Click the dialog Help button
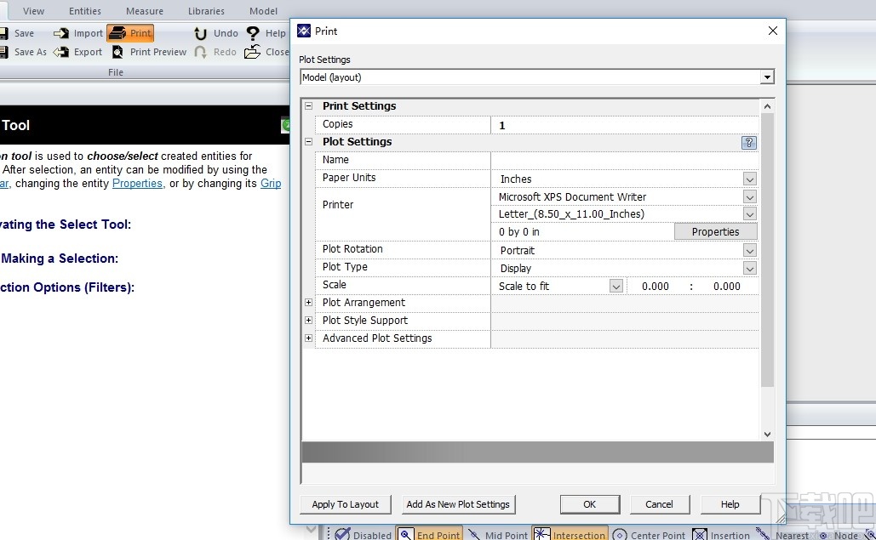876x540 pixels. pos(730,504)
